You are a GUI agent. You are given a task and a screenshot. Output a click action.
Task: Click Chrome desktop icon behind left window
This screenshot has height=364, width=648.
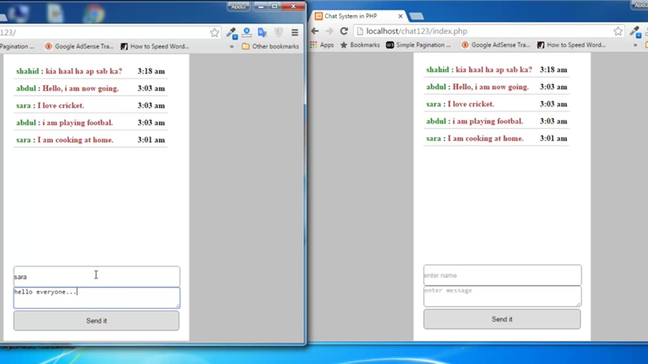point(93,13)
